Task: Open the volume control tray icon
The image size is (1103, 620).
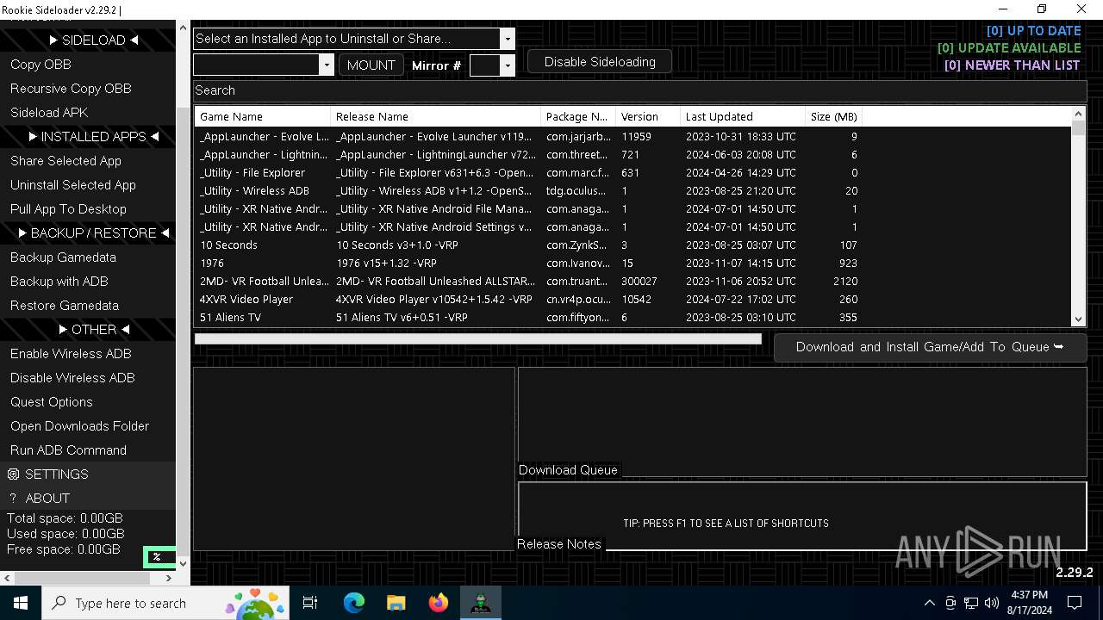Action: pos(992,603)
